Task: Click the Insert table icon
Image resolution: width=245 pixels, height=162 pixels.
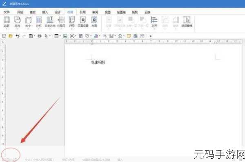Action: pyautogui.click(x=56, y=36)
